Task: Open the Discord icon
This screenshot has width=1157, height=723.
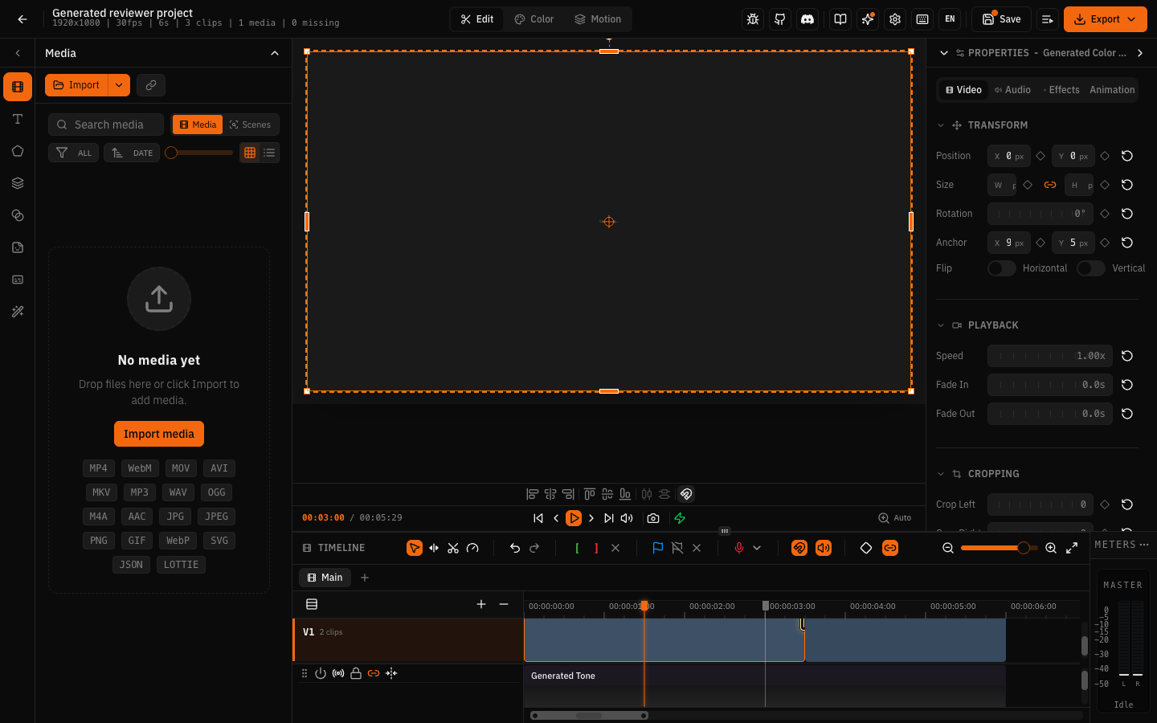Action: [807, 19]
